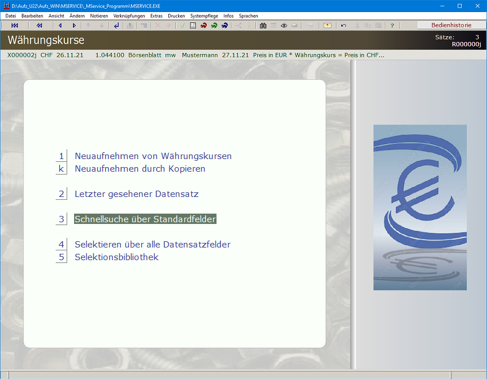Click the eye view icon in toolbar
Screen dimensions: 487x379
[284, 26]
